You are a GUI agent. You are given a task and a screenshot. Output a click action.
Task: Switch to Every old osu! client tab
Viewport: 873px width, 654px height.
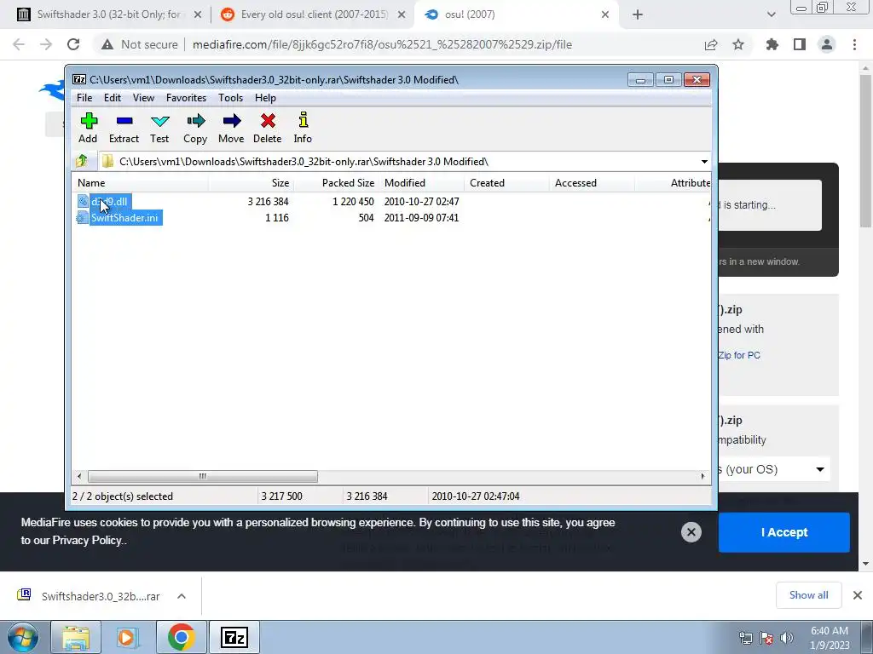[313, 14]
